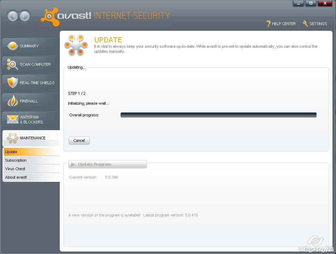Select the Update submenu item
Image resolution: width=336 pixels, height=254 pixels.
point(31,152)
